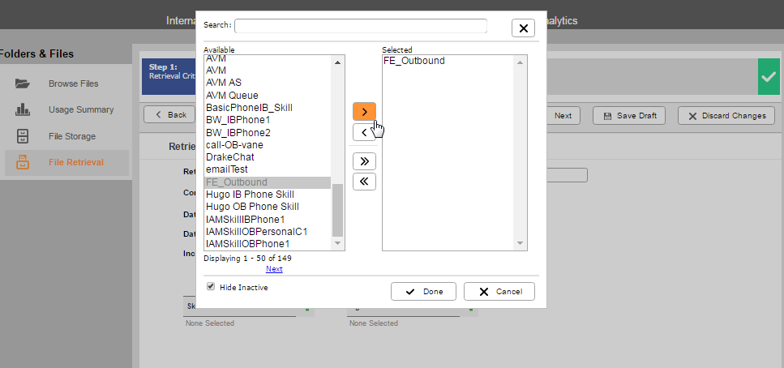Click the move-all-right double arrow button
The image size is (784, 368).
click(364, 160)
